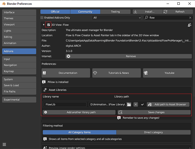Click the Documentation question-mark icon
Image resolution: width=195 pixels, height=149 pixels.
pyautogui.click(x=44, y=73)
